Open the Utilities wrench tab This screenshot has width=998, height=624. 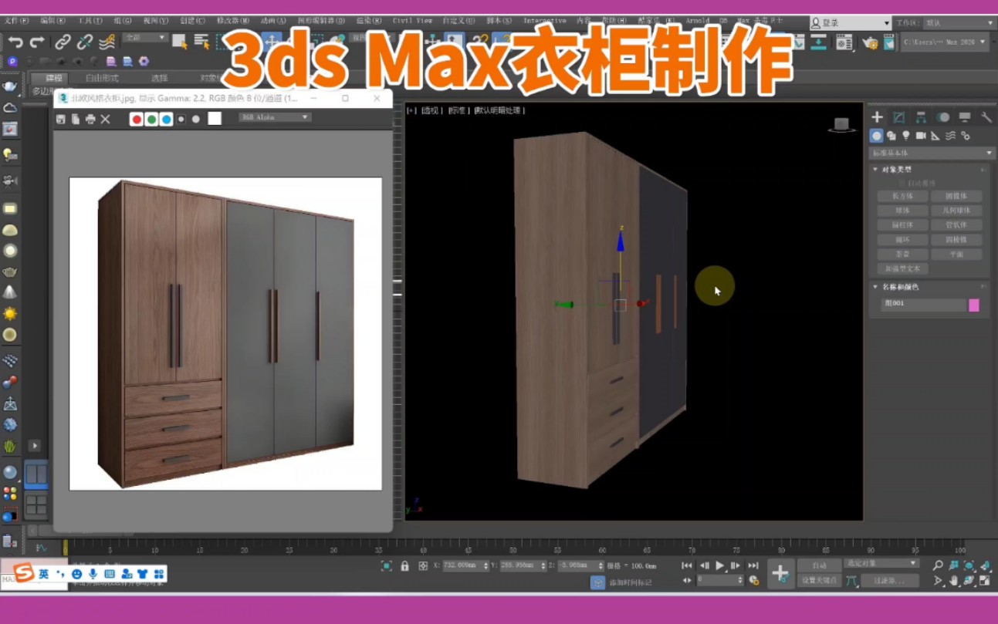986,117
